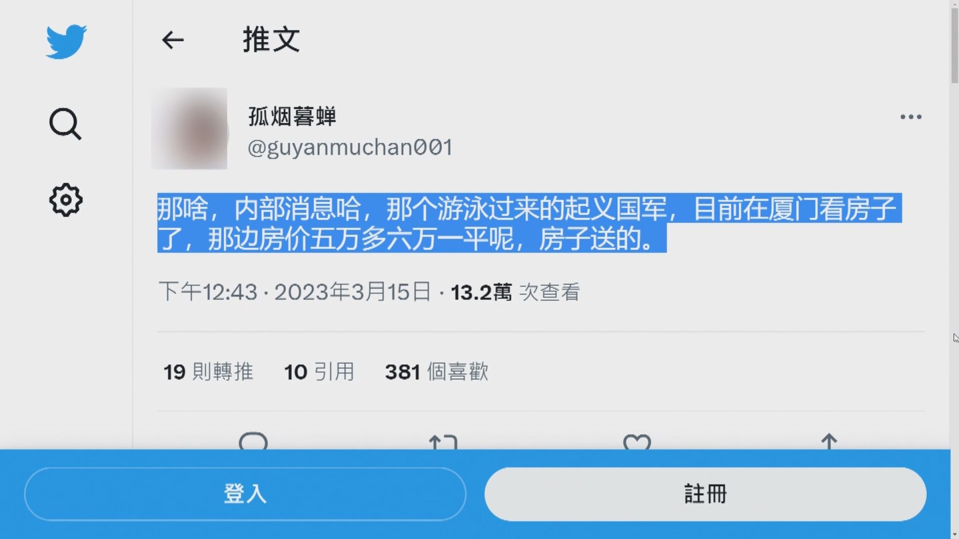The image size is (959, 539).
Task: Click the 註冊 sign up button
Action: click(705, 494)
